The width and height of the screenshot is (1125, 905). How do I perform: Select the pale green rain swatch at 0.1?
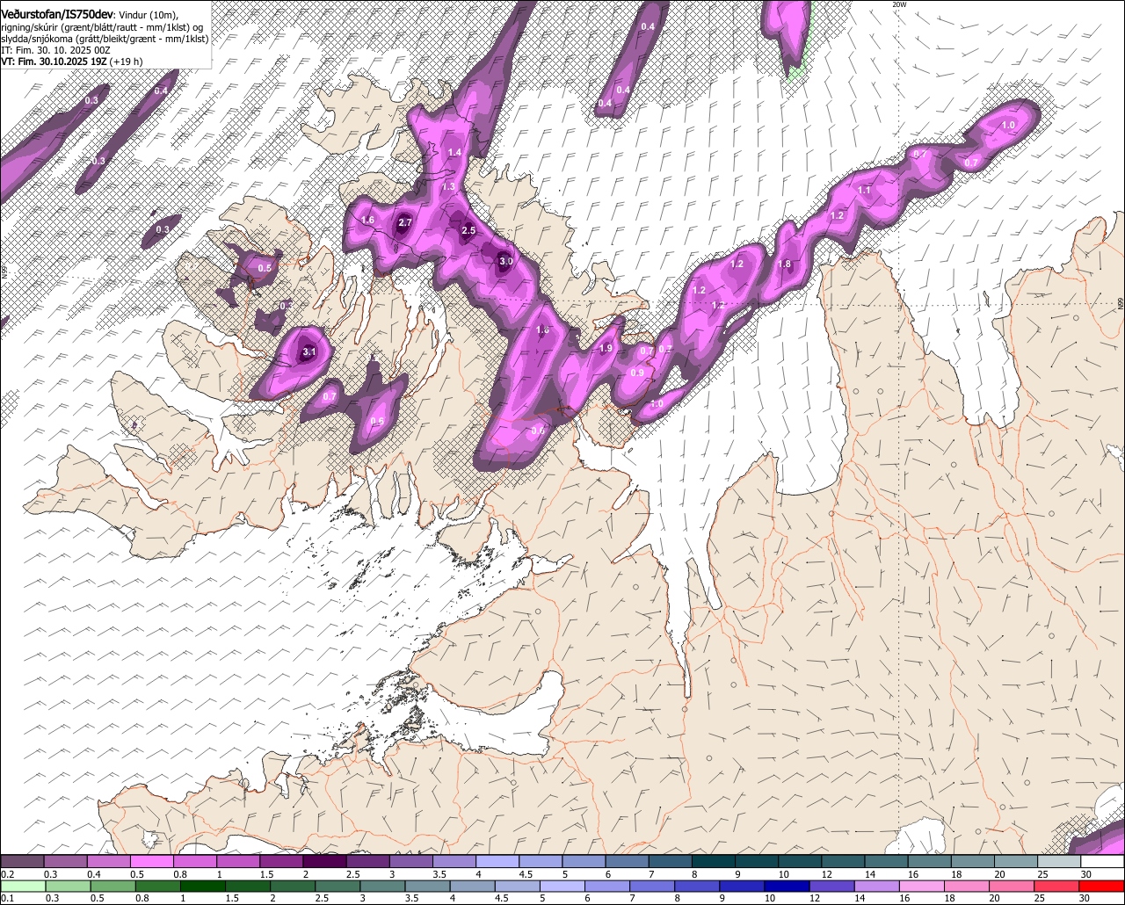pyautogui.click(x=22, y=886)
